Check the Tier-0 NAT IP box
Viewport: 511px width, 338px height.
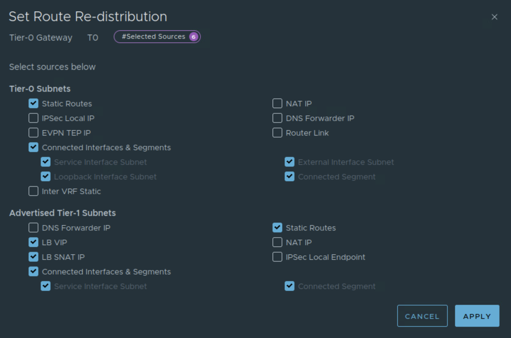coord(277,104)
